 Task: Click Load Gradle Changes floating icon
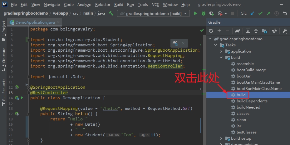coord(175,43)
